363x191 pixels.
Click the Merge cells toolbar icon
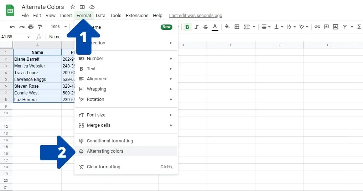(247, 27)
